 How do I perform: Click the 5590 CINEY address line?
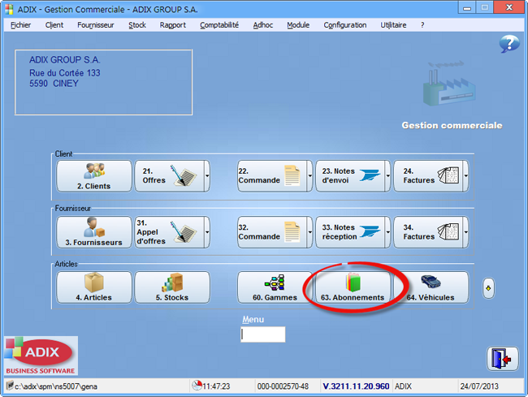(54, 84)
